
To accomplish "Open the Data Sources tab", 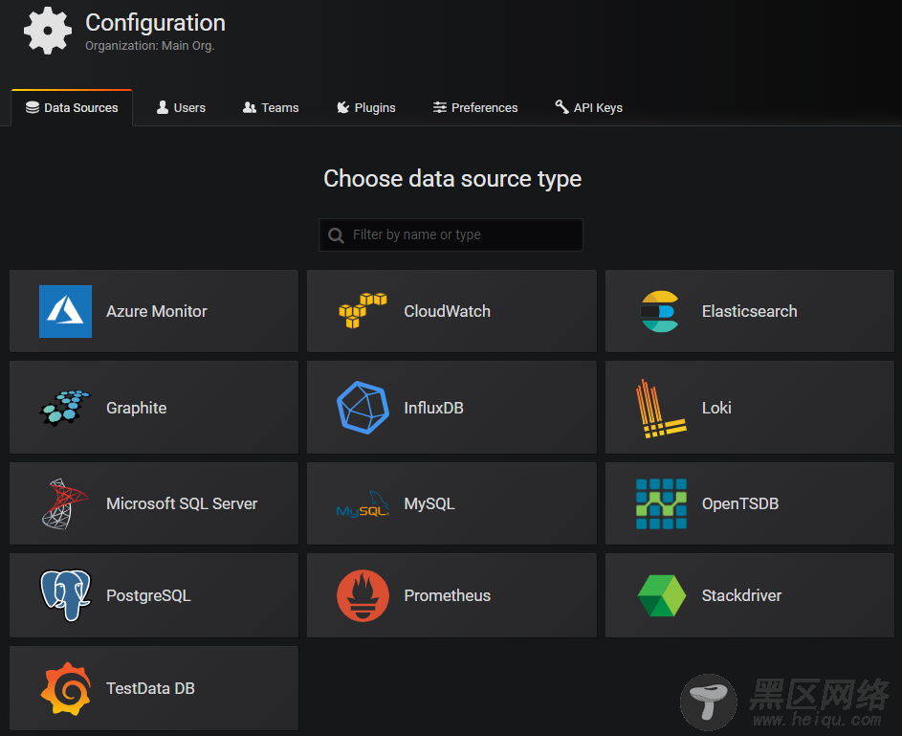I will (72, 107).
